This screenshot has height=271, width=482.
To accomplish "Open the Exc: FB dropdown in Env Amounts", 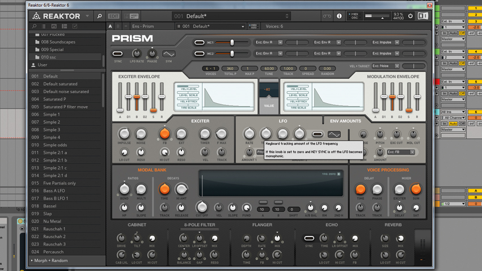I will tap(401, 152).
